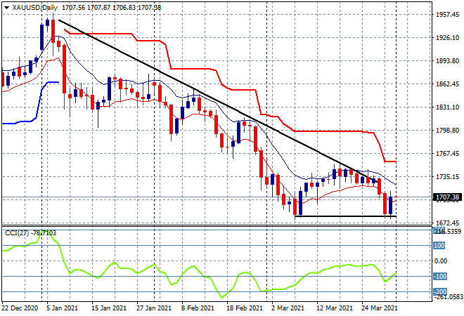The image size is (464, 316).
Task: Select the current price tag 1707.38
Action: click(x=447, y=197)
